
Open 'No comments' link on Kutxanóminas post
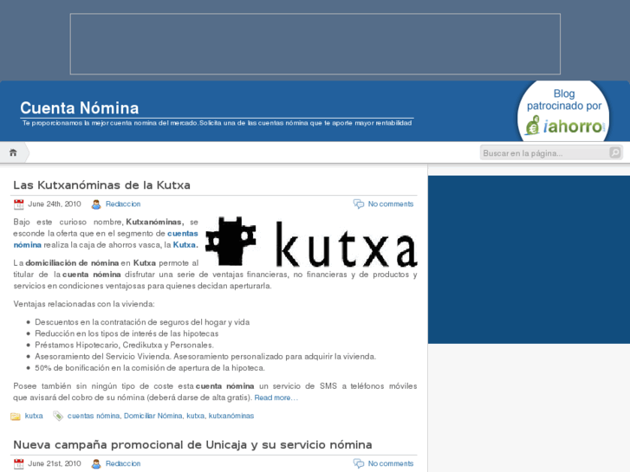391,204
